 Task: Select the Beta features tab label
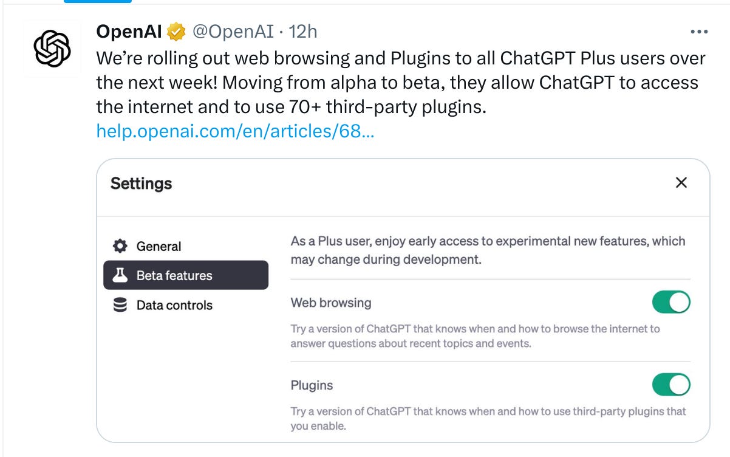pyautogui.click(x=174, y=275)
